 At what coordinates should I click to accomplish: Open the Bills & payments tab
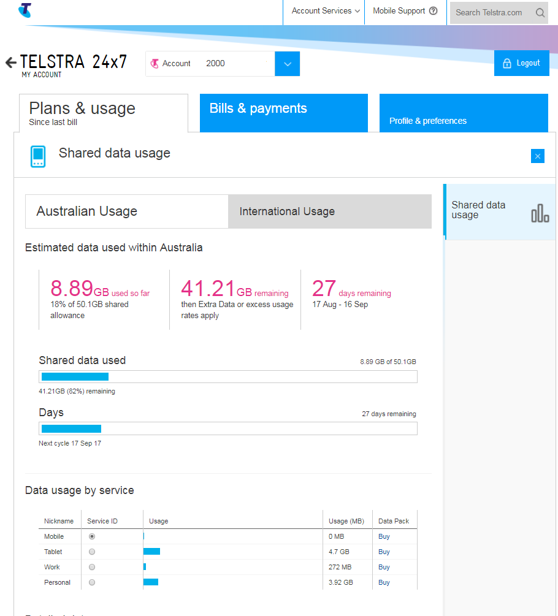[x=283, y=113]
